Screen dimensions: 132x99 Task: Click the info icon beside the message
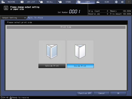6,8
